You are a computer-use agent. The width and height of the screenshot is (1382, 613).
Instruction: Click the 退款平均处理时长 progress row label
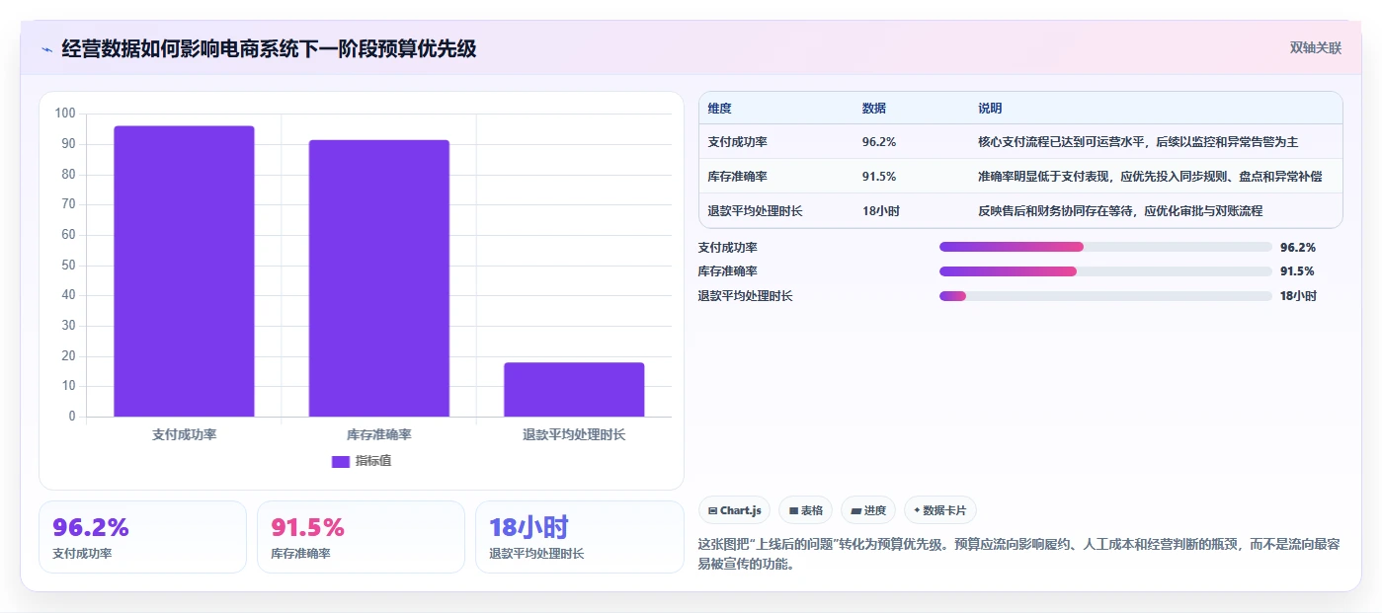746,295
